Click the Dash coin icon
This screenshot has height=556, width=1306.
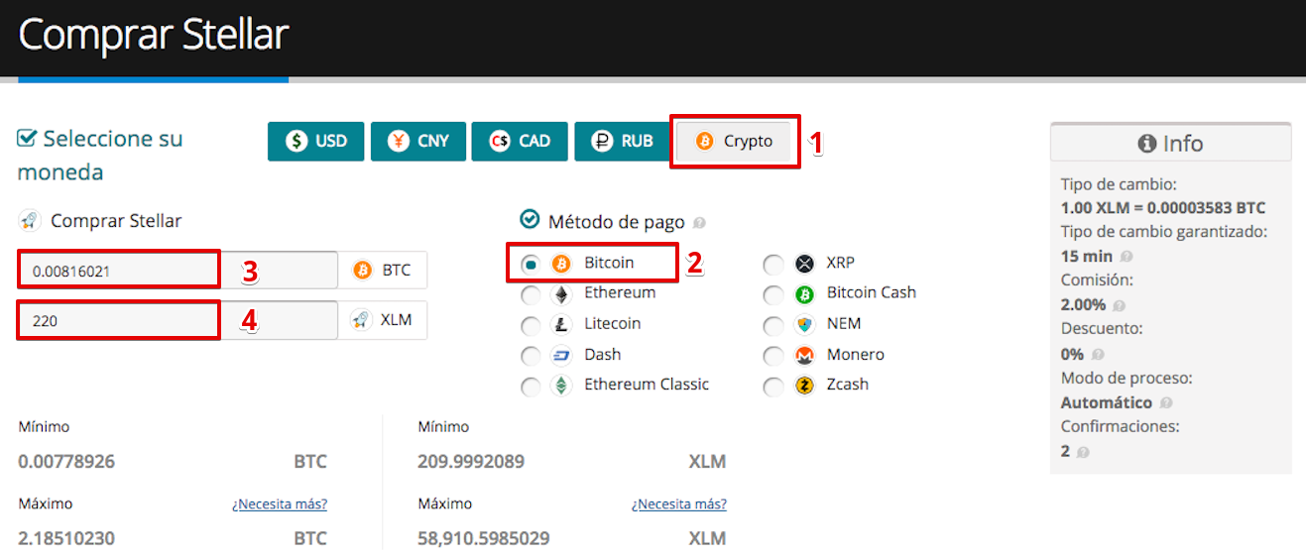coord(561,355)
